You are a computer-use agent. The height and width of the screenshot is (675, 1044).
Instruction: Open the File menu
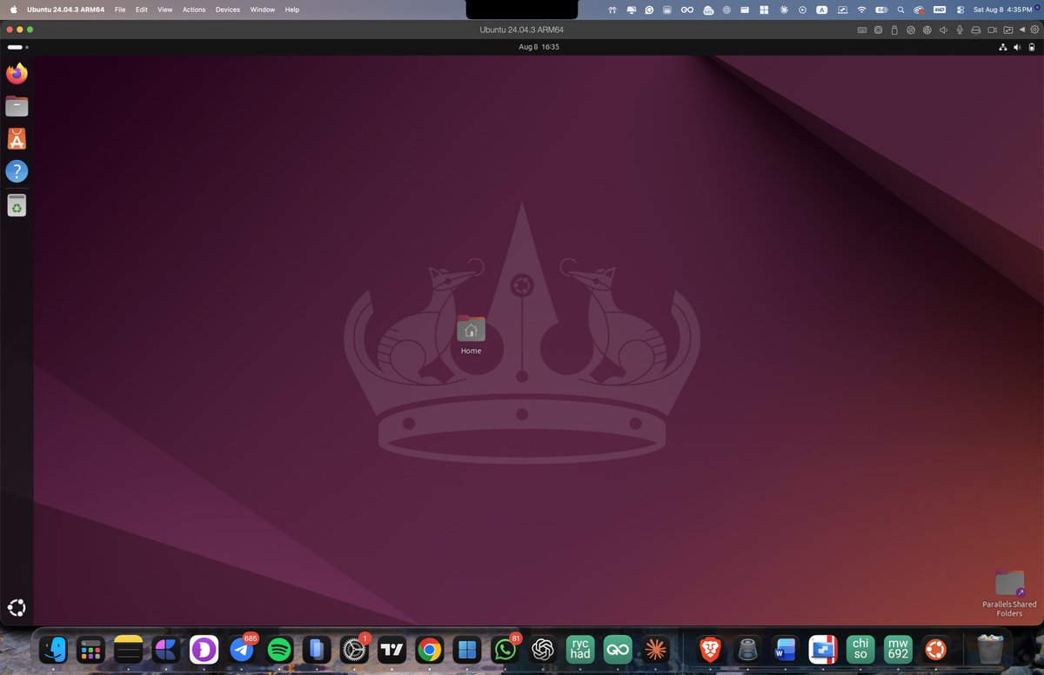[120, 10]
